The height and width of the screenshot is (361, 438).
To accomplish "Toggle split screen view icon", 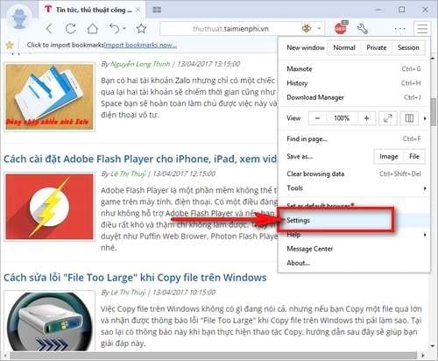I will click(x=409, y=118).
